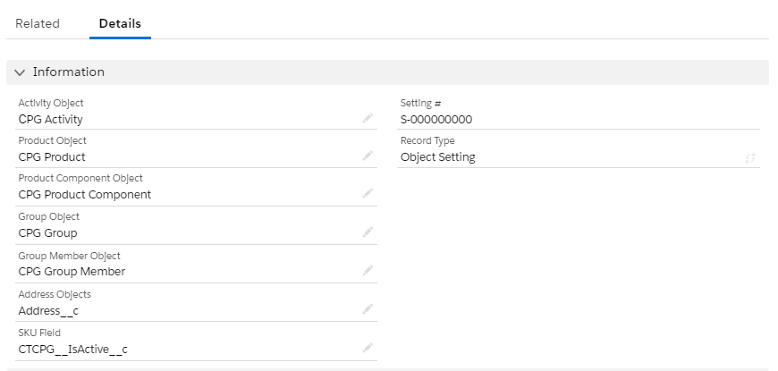The image size is (778, 371).
Task: Edit Group Member Object with pencil icon
Action: tap(367, 270)
